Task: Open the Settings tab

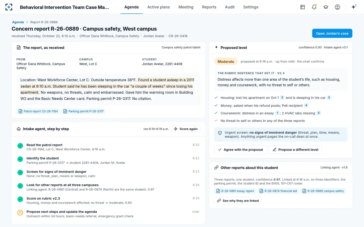Action: [x=251, y=7]
